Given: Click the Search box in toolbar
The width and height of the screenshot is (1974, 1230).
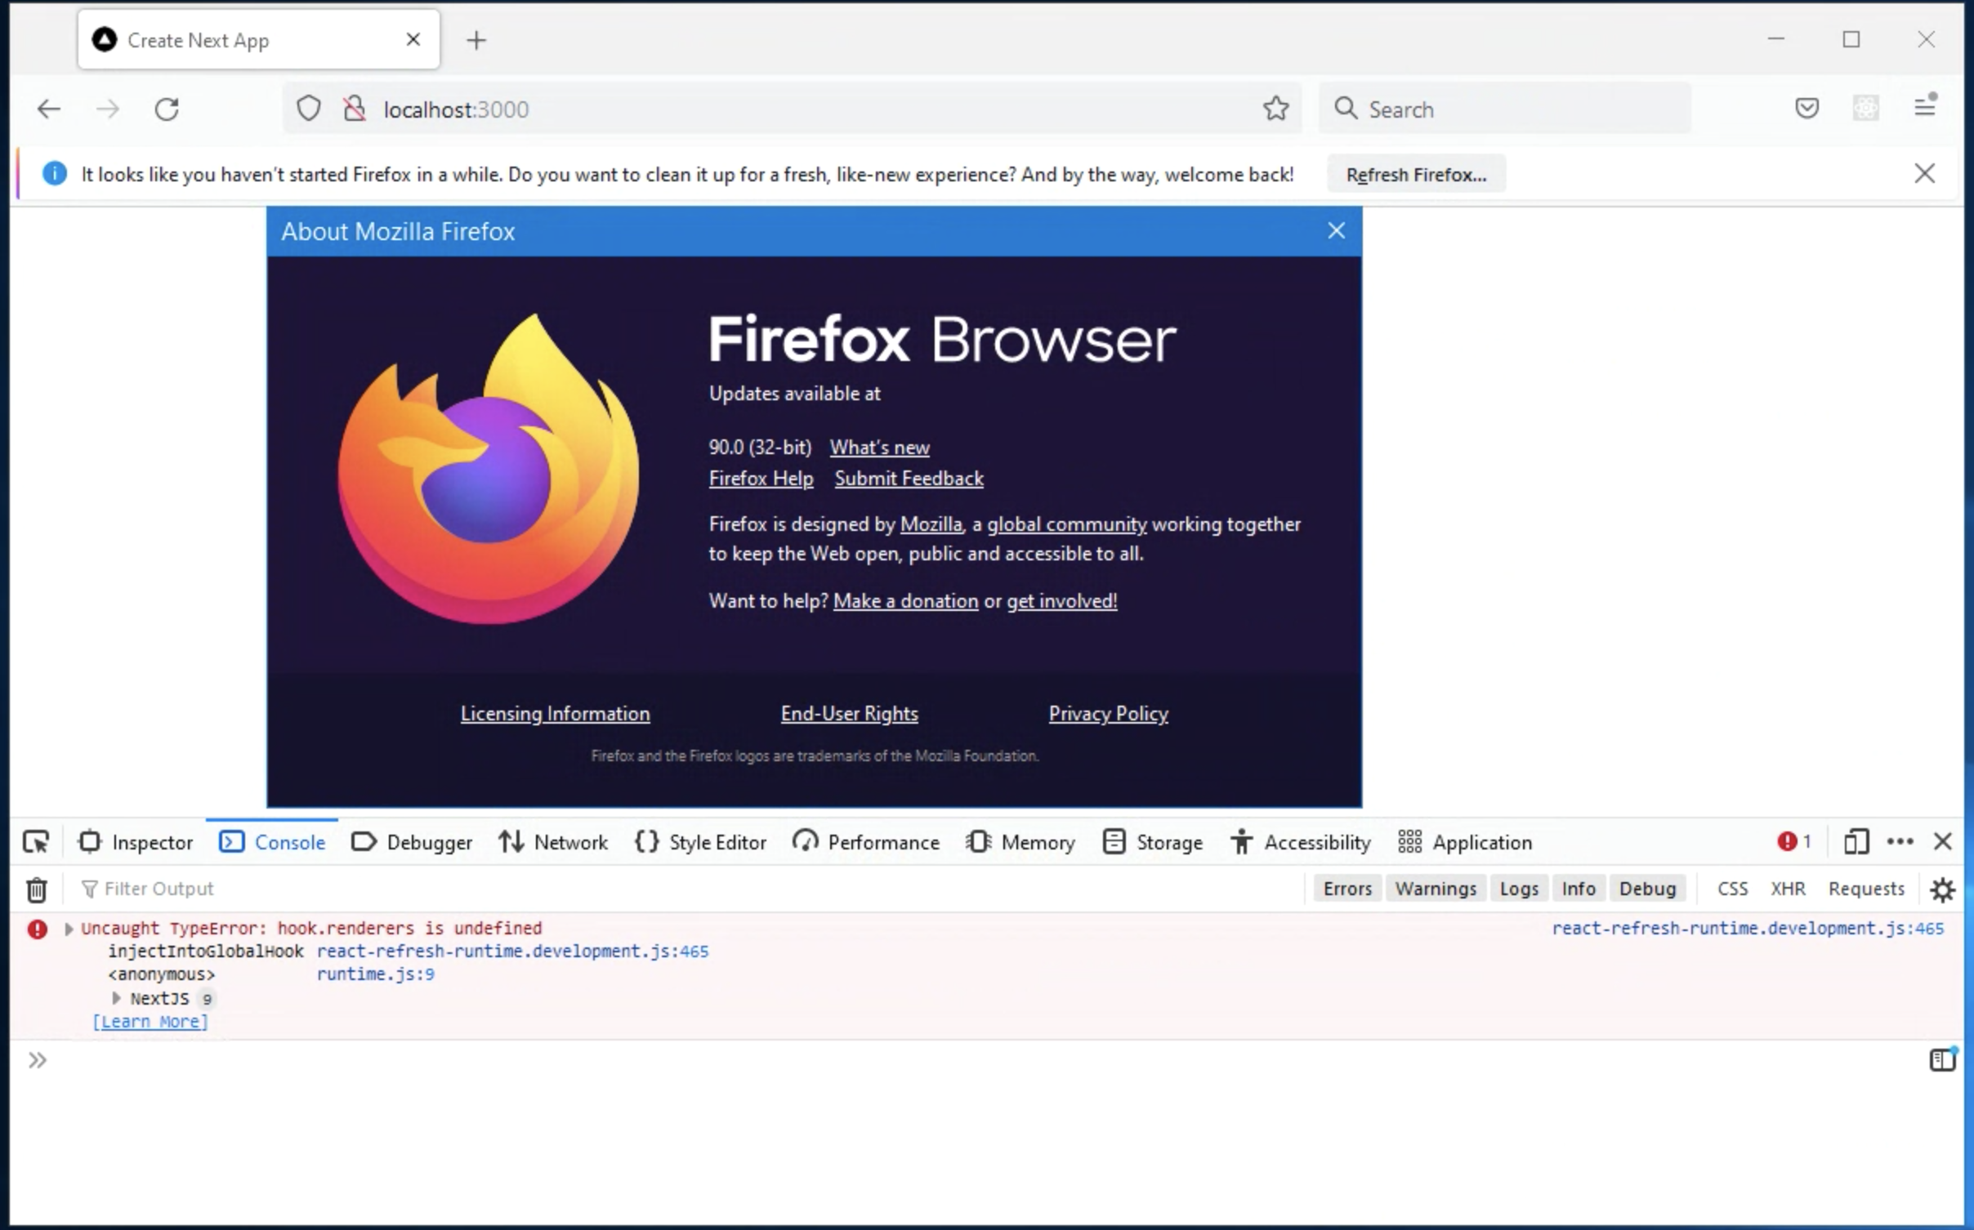Looking at the screenshot, I should [1504, 109].
